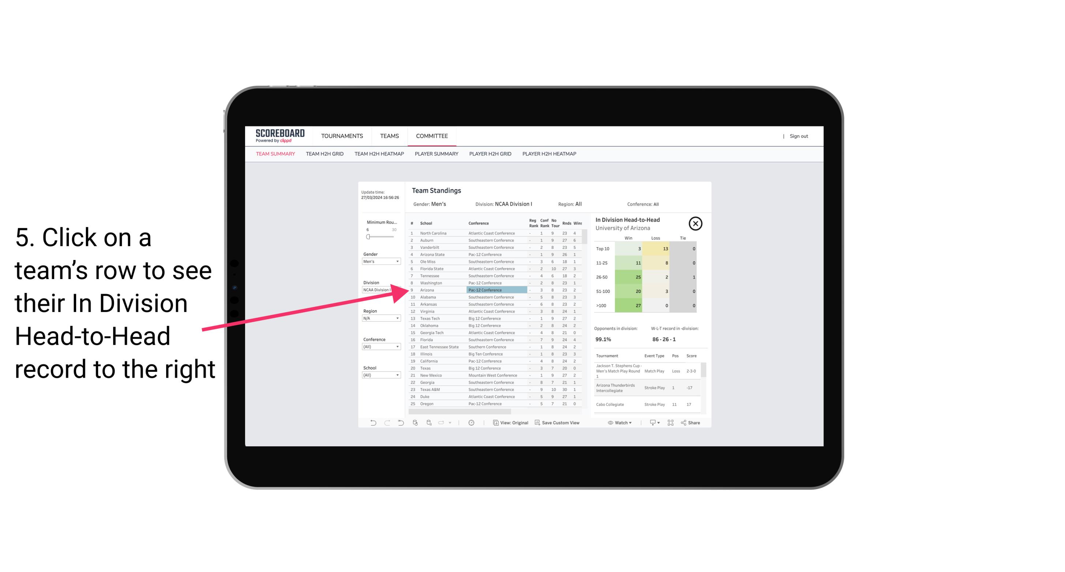Screen dimensions: 1065x572
Task: Click TOURNAMENTS menu item
Action: point(341,136)
